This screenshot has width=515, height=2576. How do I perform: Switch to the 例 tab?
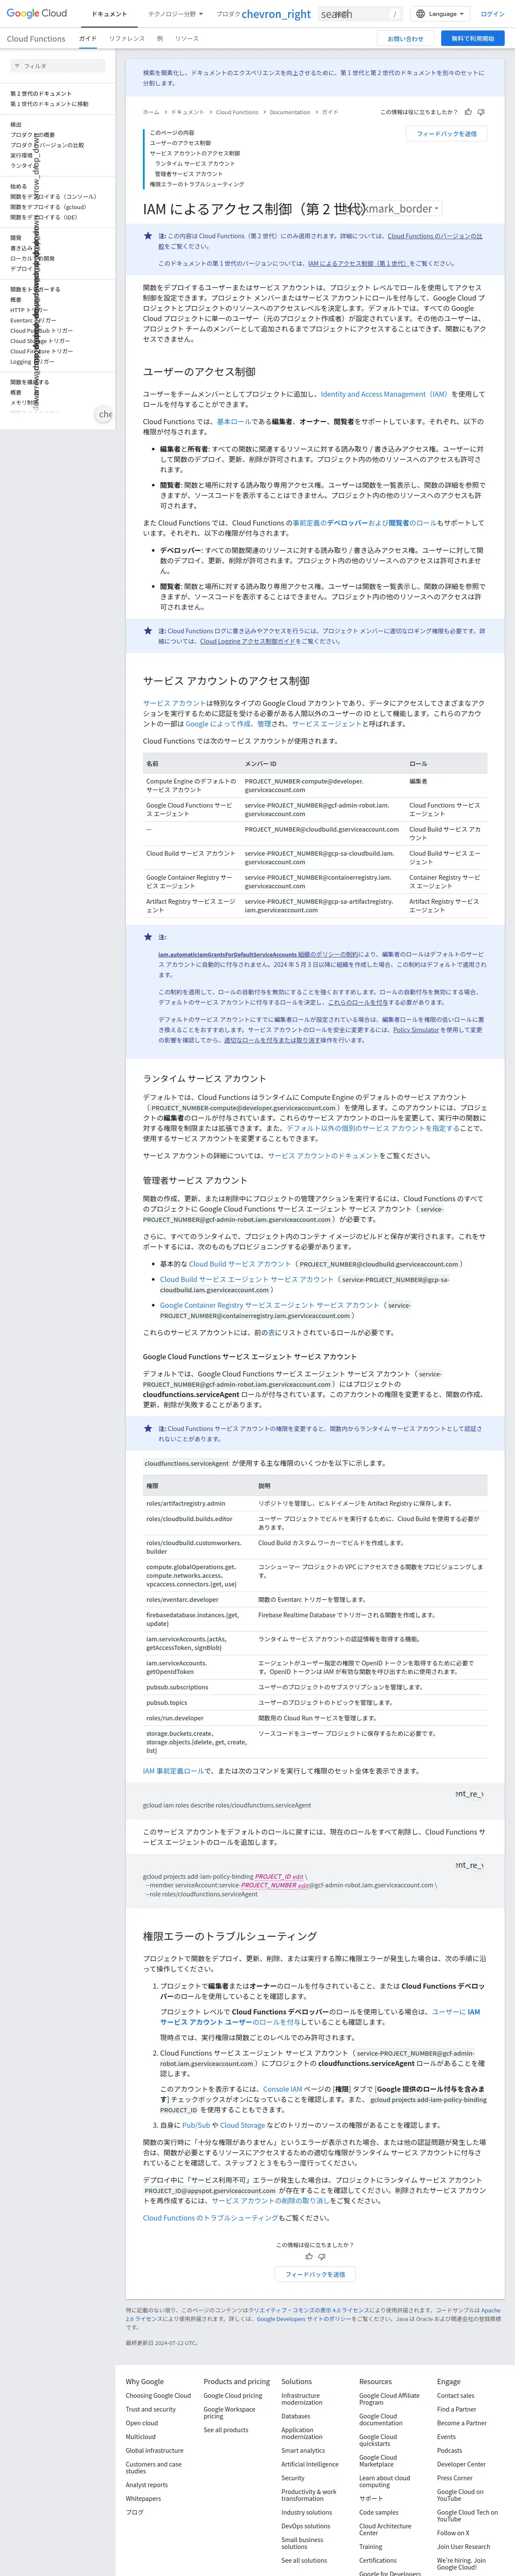(160, 38)
